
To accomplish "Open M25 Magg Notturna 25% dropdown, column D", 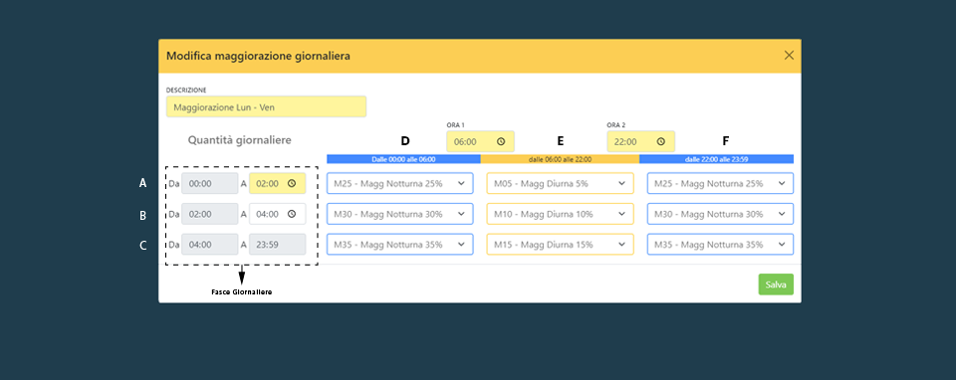I will 400,183.
